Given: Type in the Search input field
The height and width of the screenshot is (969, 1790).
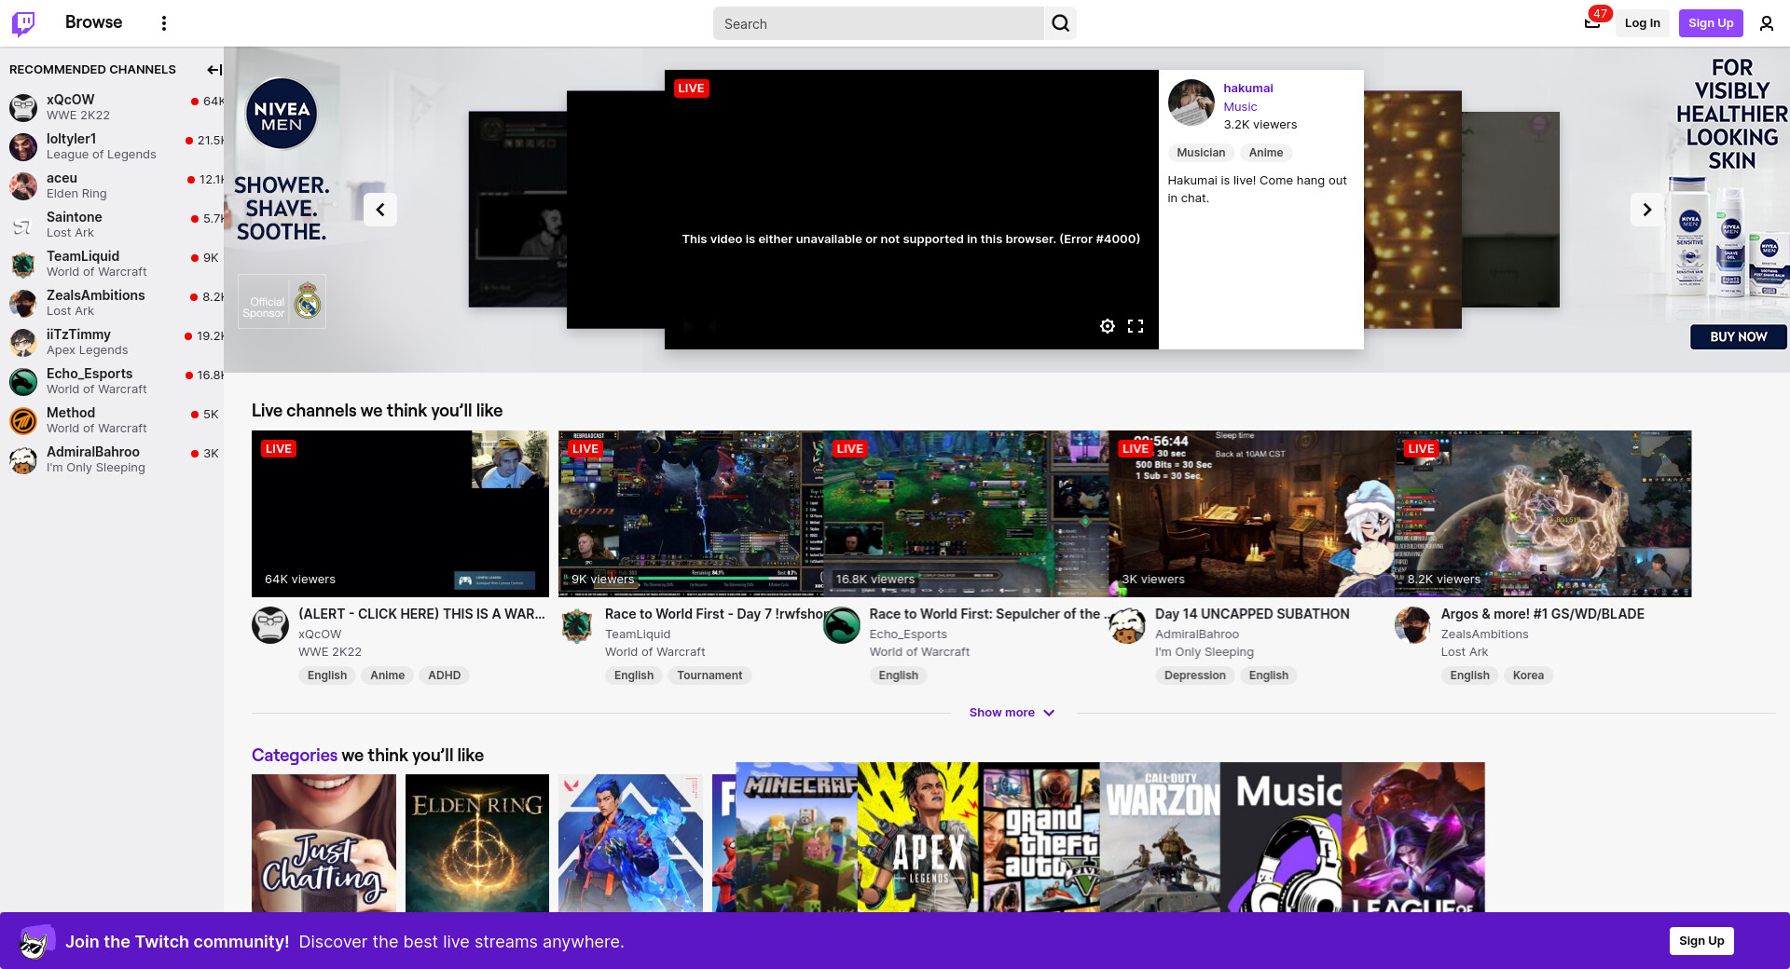Looking at the screenshot, I should (x=878, y=23).
